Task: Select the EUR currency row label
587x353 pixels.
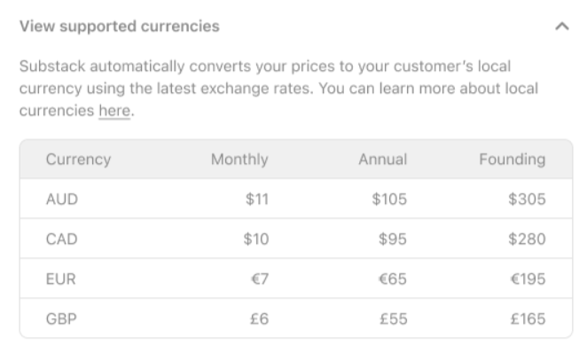Action: (60, 279)
